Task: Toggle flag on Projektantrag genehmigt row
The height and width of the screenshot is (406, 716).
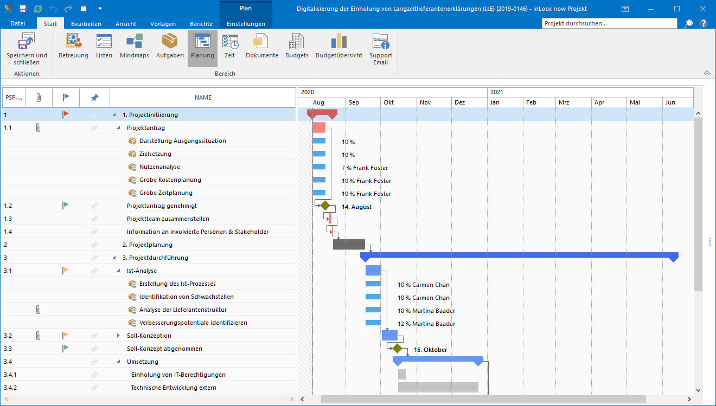Action: 66,206
